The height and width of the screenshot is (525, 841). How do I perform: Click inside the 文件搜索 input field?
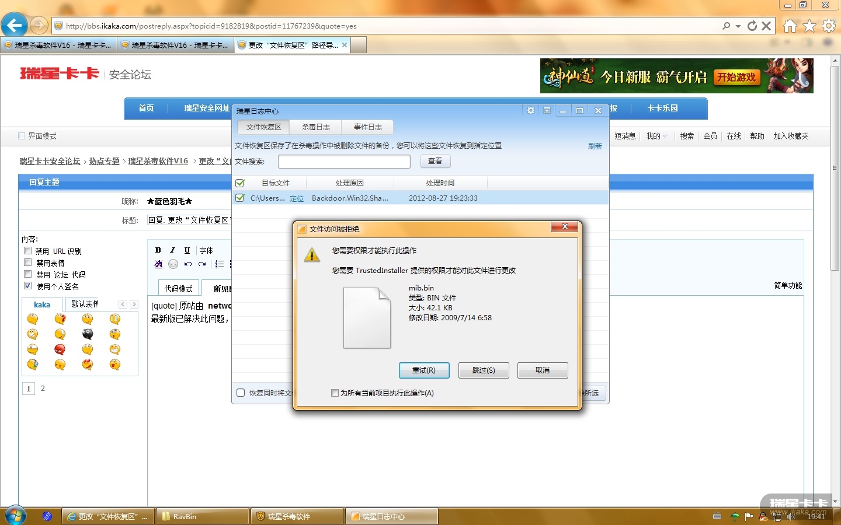coord(344,162)
